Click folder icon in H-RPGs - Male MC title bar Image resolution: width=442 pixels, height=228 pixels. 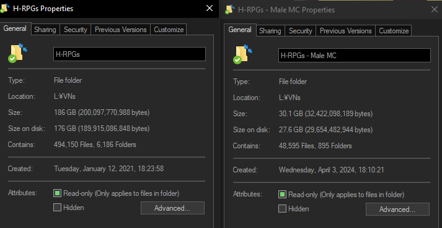[x=230, y=9]
